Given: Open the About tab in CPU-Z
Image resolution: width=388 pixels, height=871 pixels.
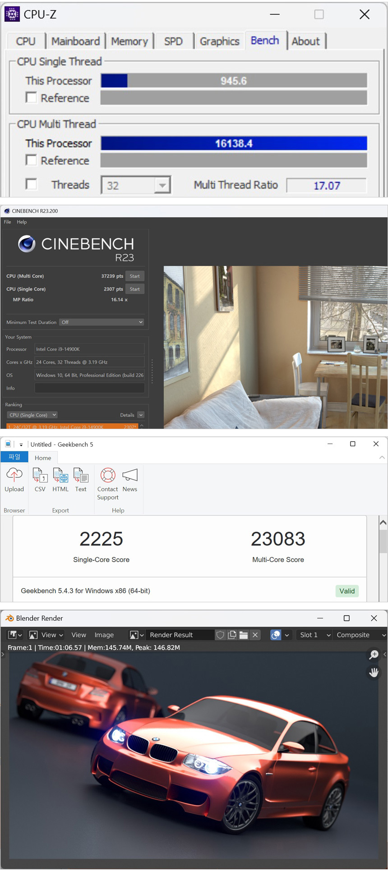Looking at the screenshot, I should [x=305, y=41].
